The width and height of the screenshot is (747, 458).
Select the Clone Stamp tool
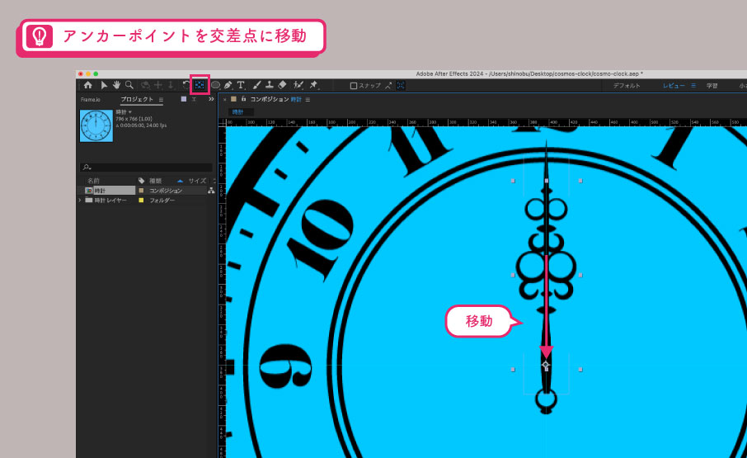(x=269, y=85)
